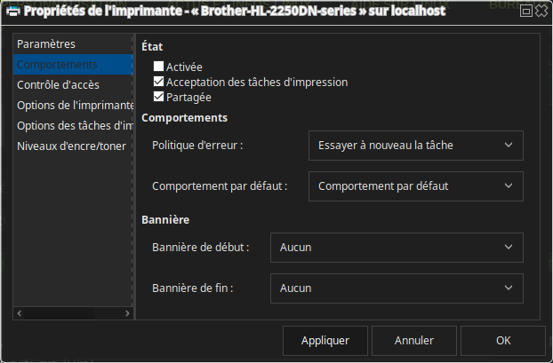The image size is (553, 363).
Task: Open the Bannière de fin dropdown
Action: point(397,288)
